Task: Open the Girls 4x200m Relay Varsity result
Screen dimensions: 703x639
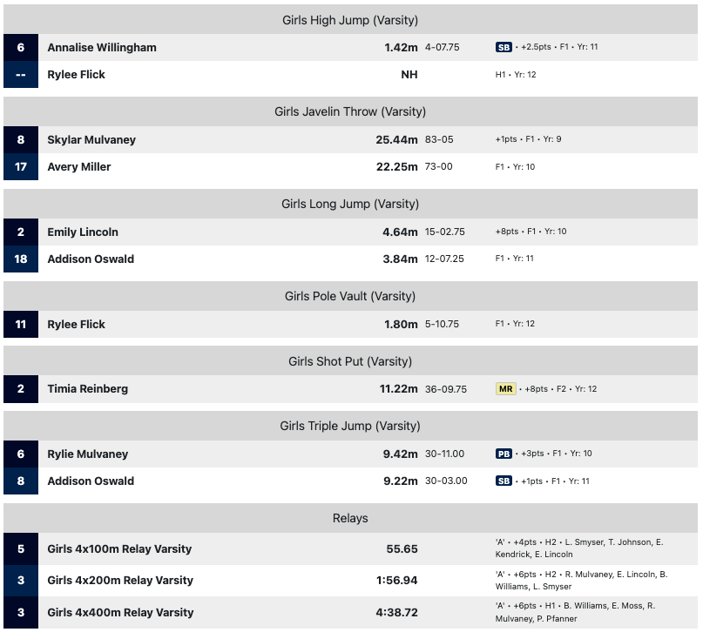Action: (x=119, y=581)
